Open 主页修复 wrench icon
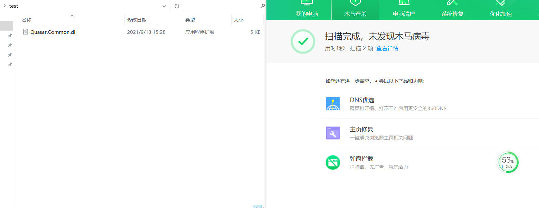Image resolution: width=539 pixels, height=208 pixels. [x=333, y=133]
